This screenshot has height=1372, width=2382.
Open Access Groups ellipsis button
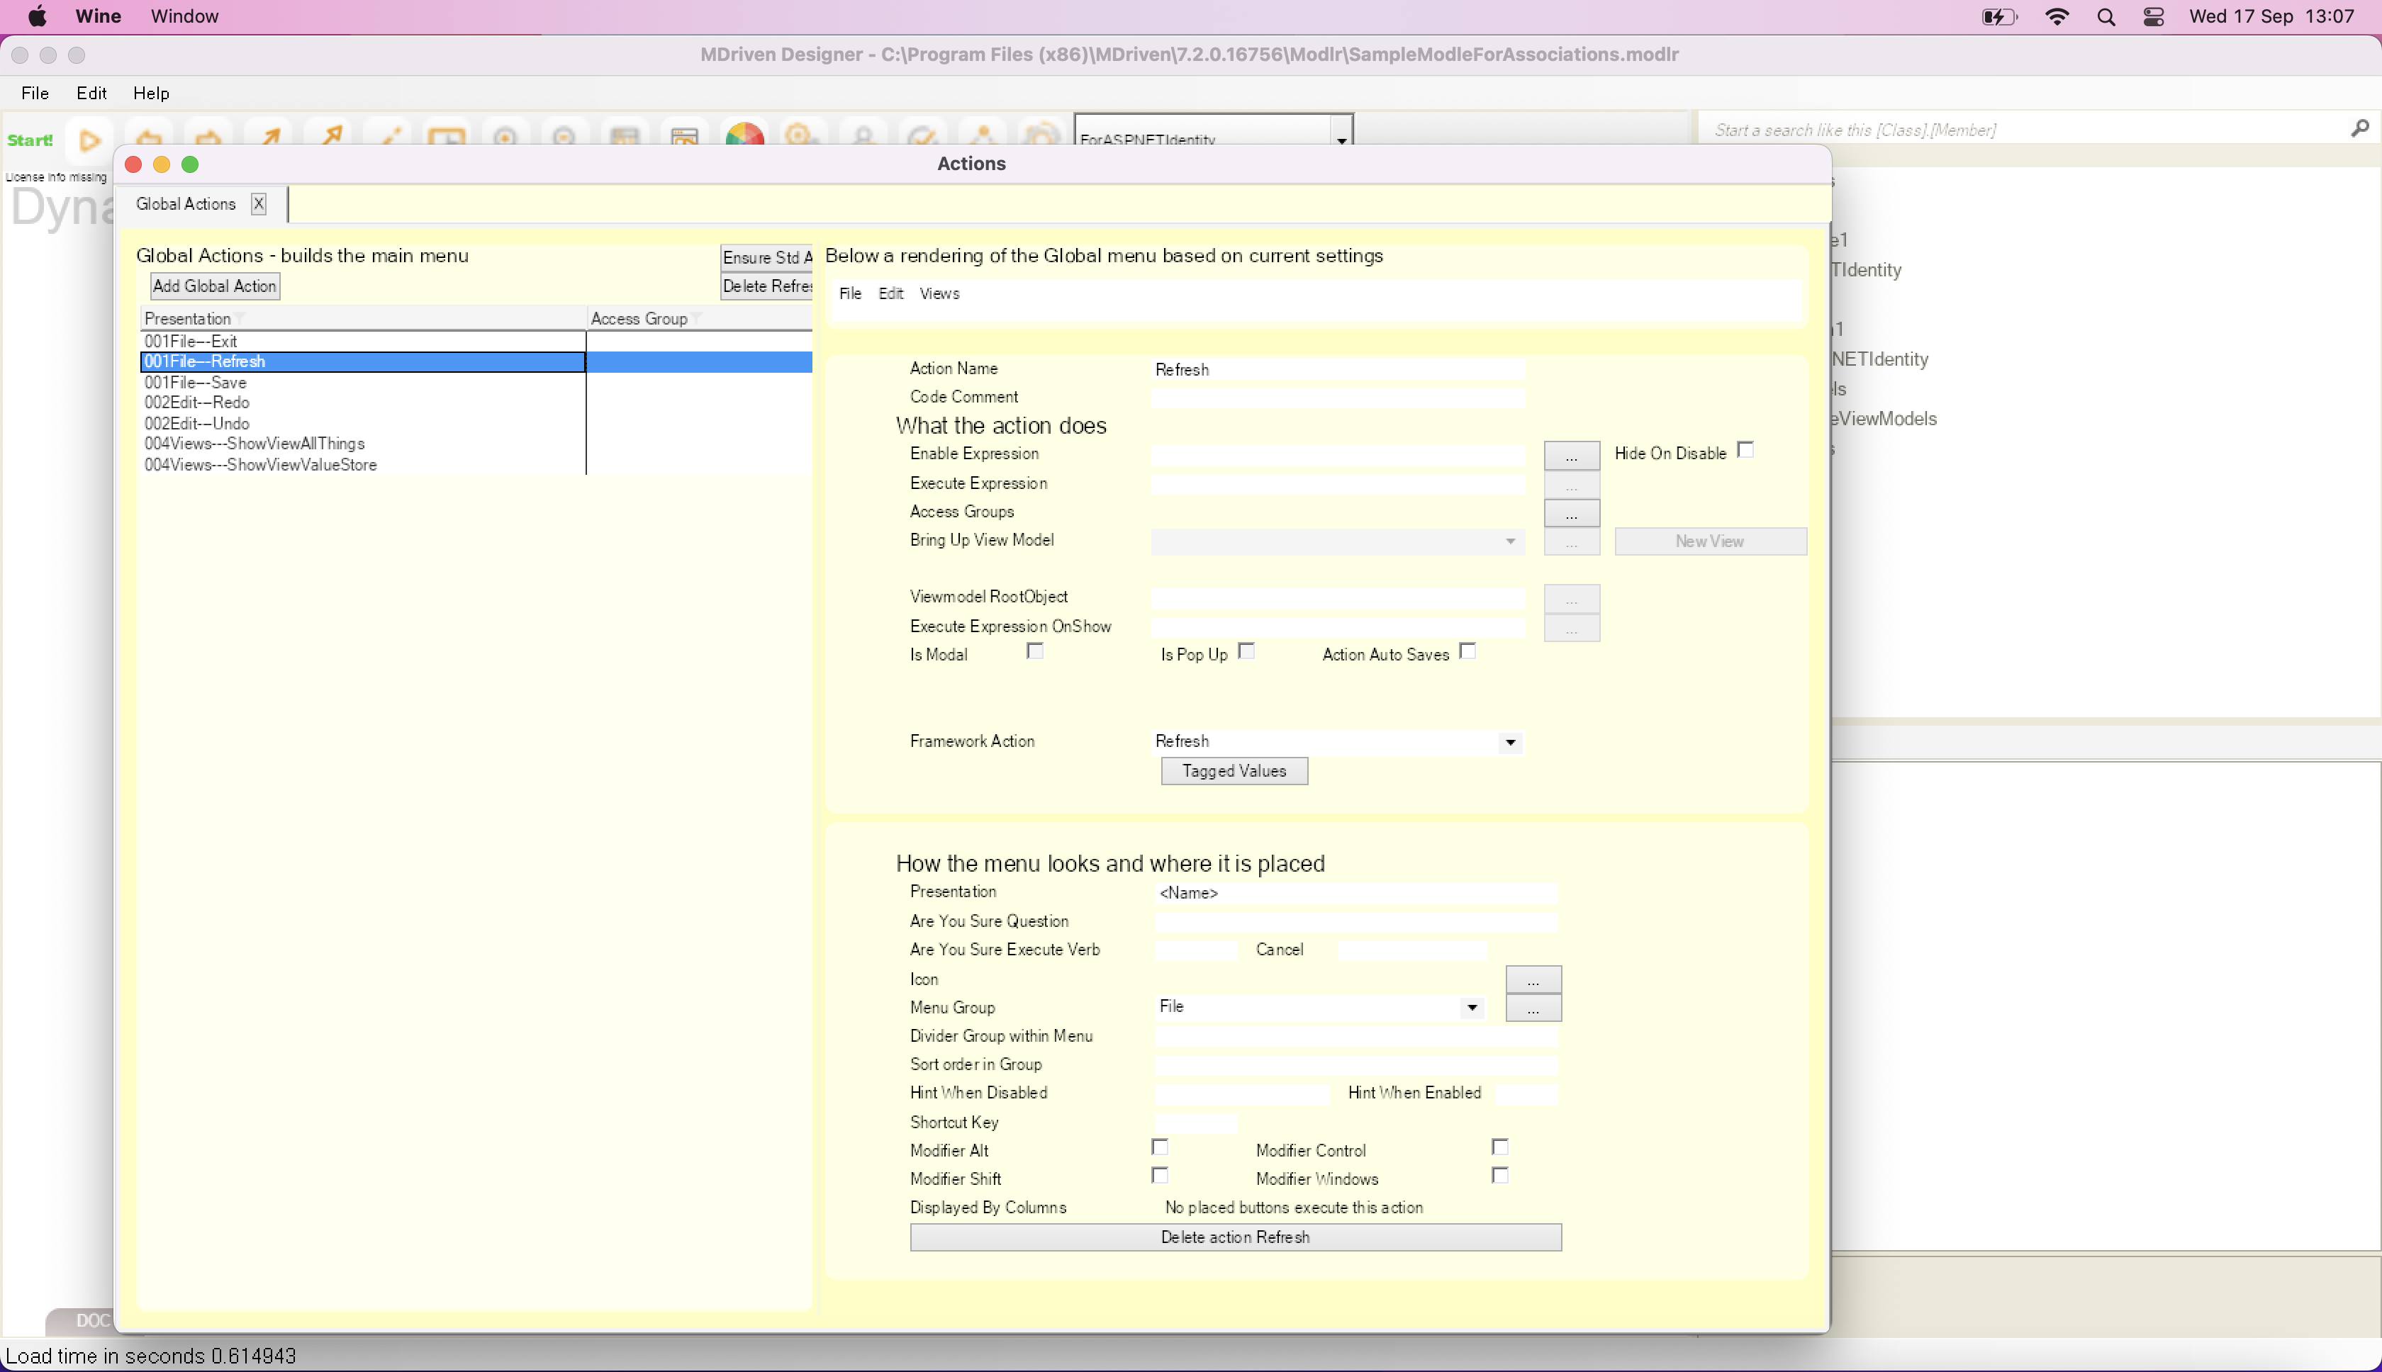point(1570,514)
